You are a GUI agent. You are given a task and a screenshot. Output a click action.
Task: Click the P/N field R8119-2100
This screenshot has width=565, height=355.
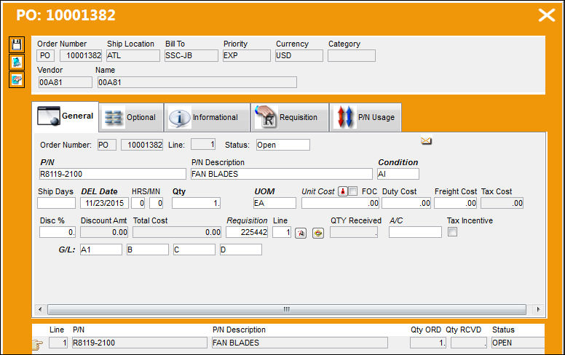click(x=112, y=174)
